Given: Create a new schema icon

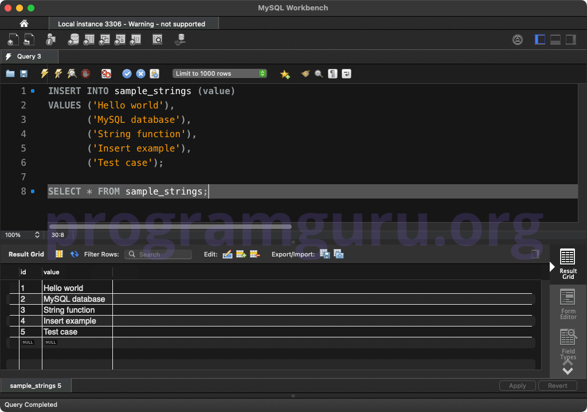Looking at the screenshot, I should tap(73, 40).
